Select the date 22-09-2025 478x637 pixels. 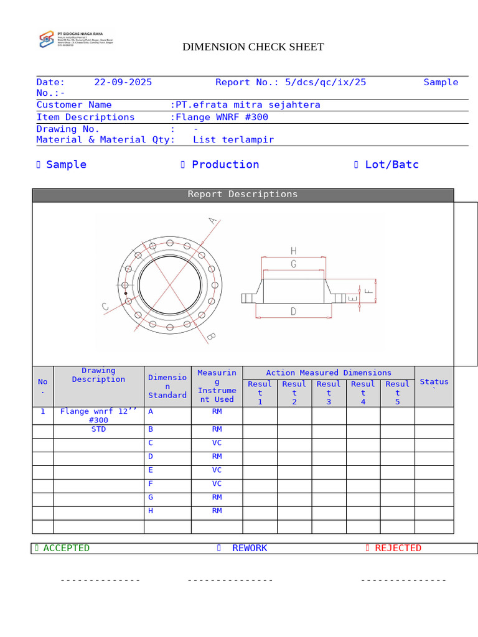[x=123, y=83]
